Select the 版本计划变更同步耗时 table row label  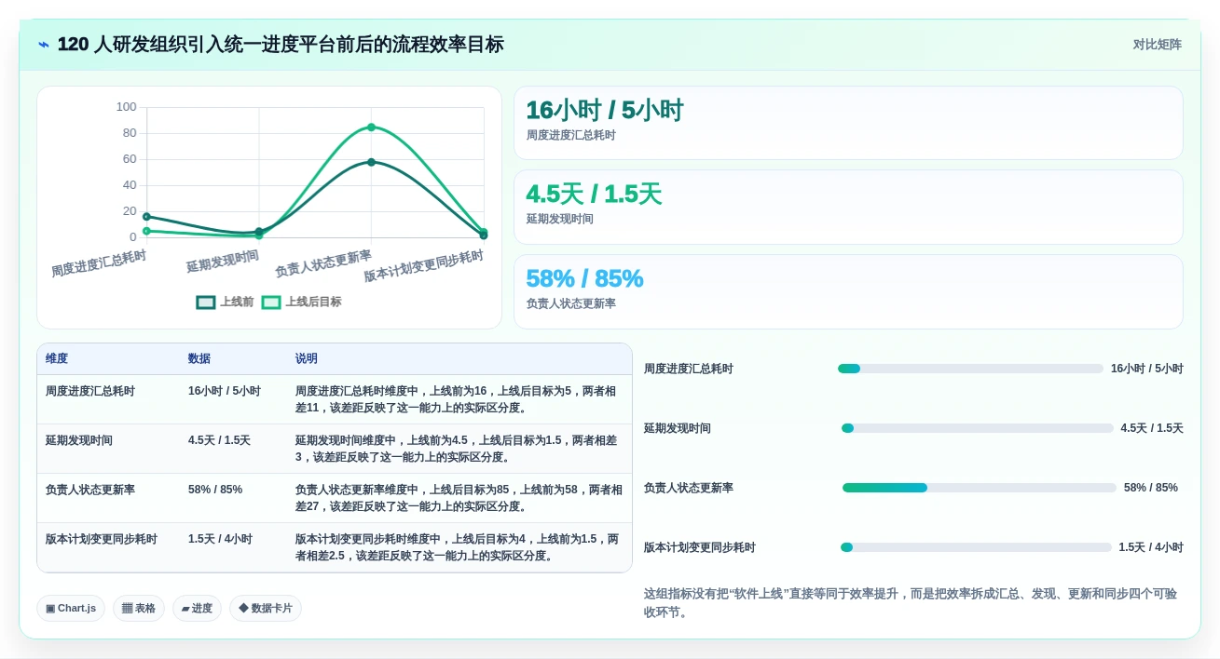(x=102, y=540)
